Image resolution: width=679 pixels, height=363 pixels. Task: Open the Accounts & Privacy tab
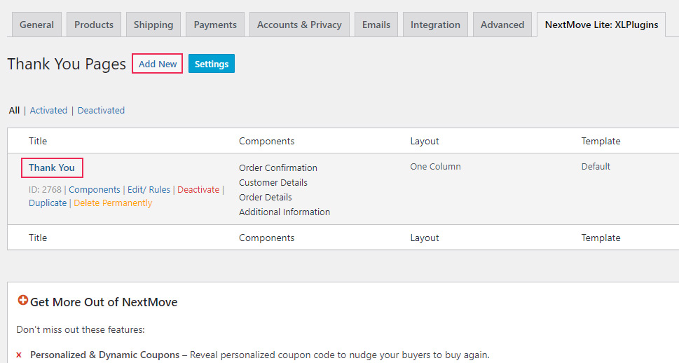click(x=299, y=25)
